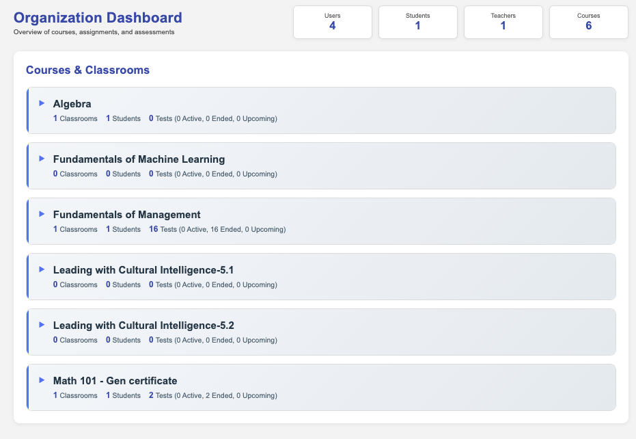Open the Users count card

(x=332, y=22)
